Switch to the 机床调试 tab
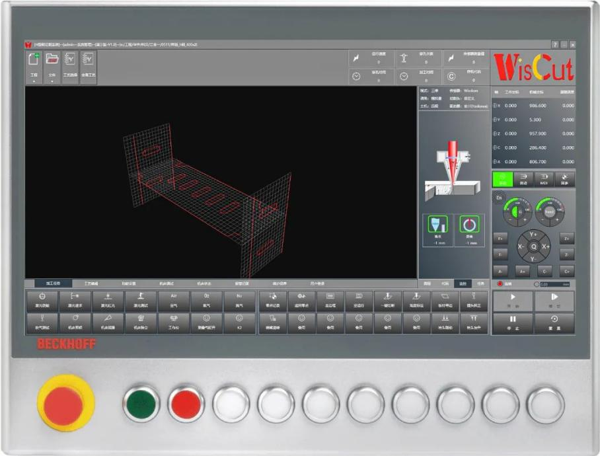The image size is (600, 456). point(167,284)
